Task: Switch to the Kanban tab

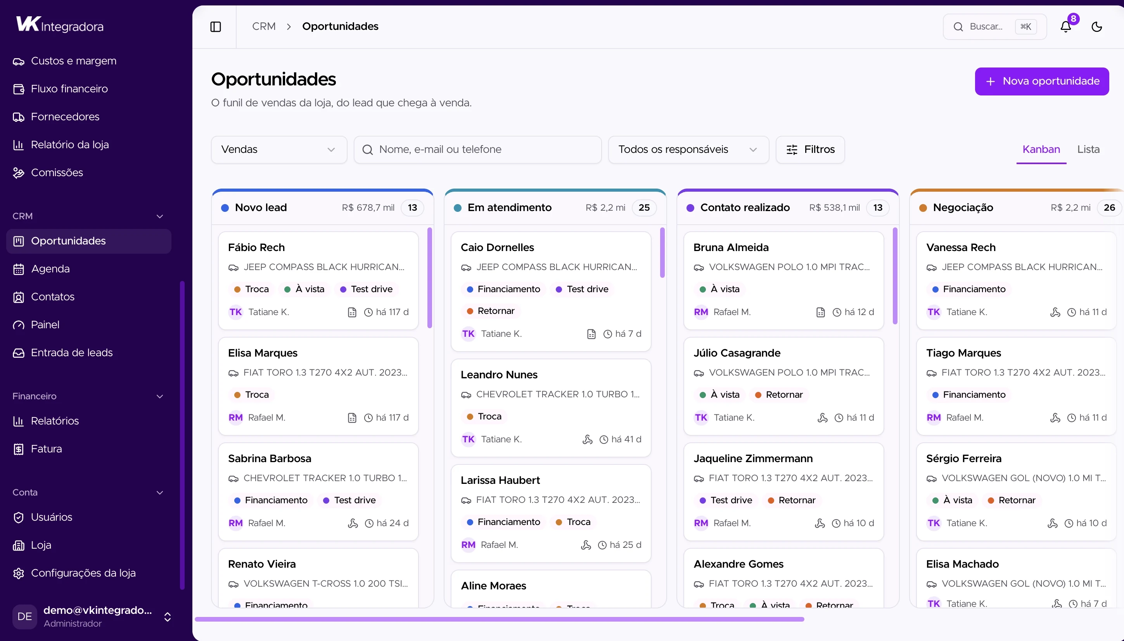Action: pos(1041,150)
